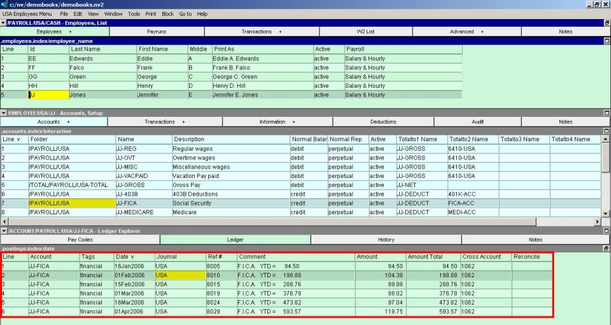Image resolution: width=611 pixels, height=325 pixels.
Task: Select the Deductions tab in Accounts Setup
Action: tap(383, 121)
